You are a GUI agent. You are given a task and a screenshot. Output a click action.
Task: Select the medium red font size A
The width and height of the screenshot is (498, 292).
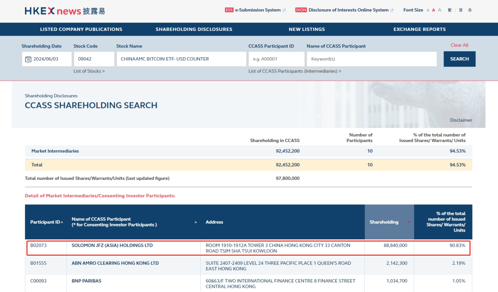[x=433, y=10]
